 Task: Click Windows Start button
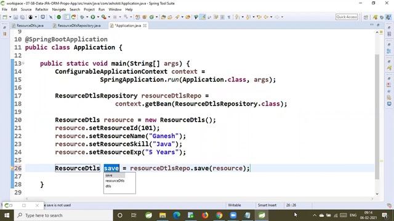[x=7, y=215]
